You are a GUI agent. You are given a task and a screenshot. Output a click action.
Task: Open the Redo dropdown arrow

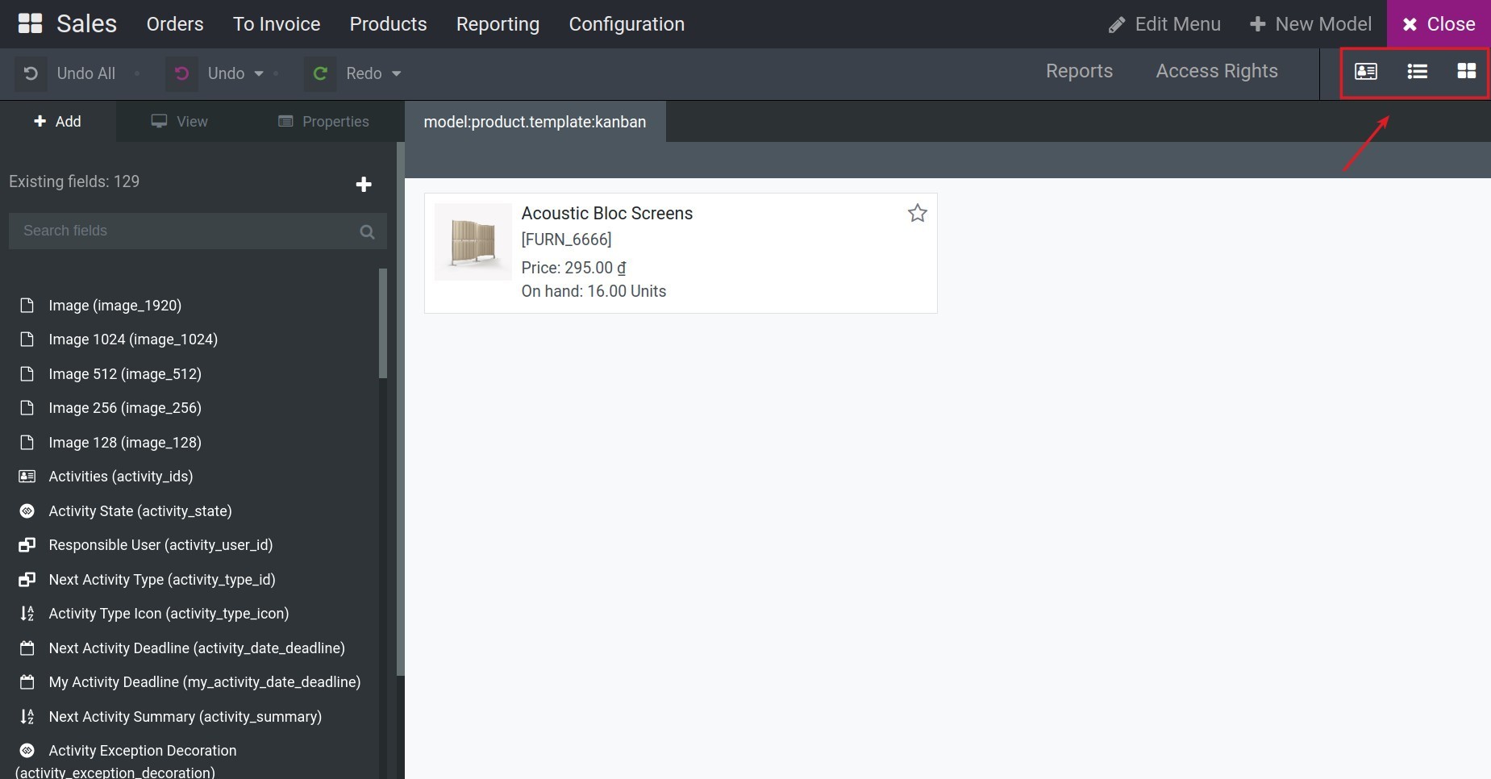(396, 73)
